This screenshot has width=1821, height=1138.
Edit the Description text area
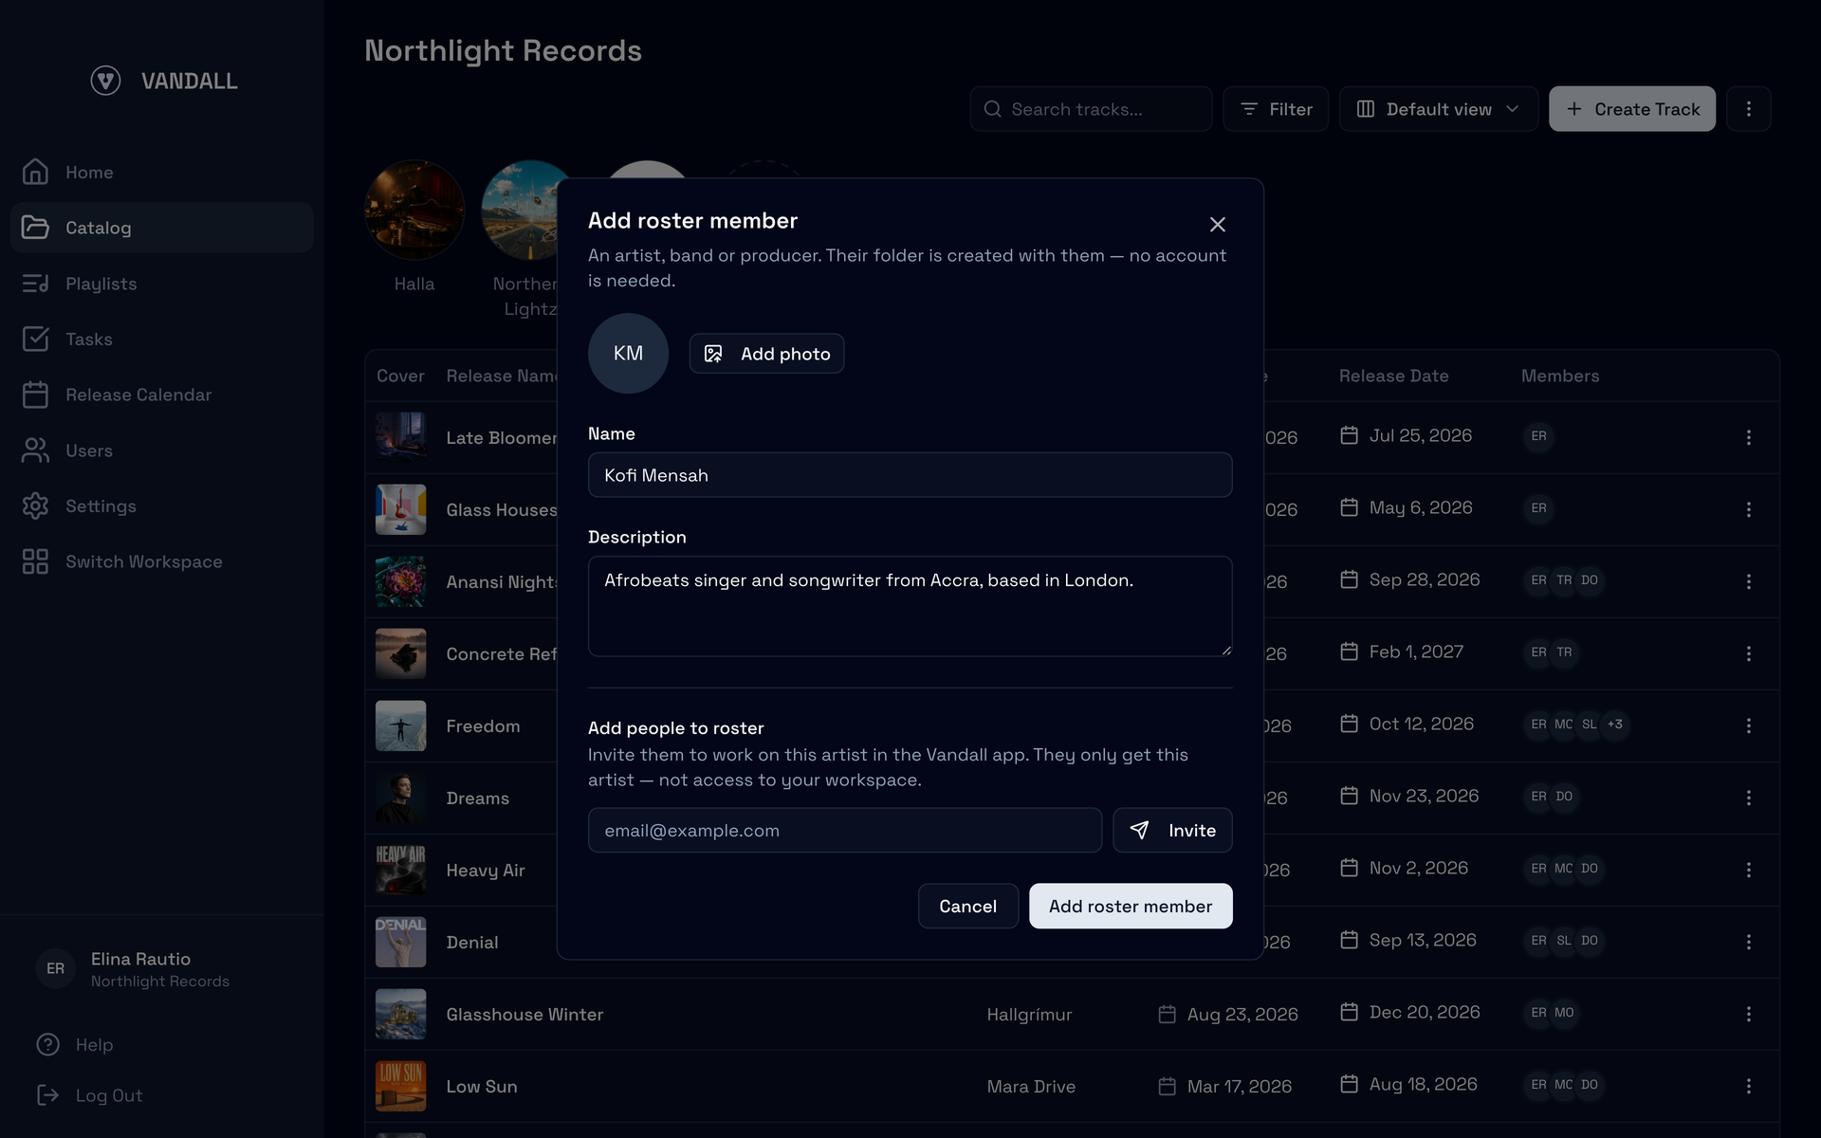(x=910, y=606)
